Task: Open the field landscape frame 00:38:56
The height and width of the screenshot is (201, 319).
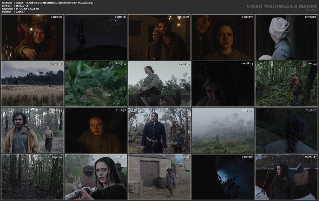Action: (x=32, y=84)
